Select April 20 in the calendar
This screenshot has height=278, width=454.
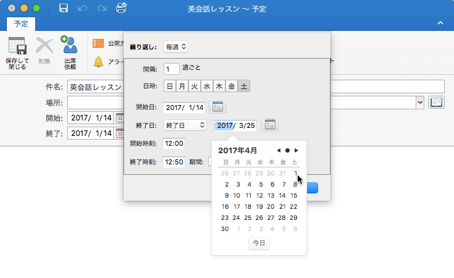pyautogui.click(x=271, y=206)
